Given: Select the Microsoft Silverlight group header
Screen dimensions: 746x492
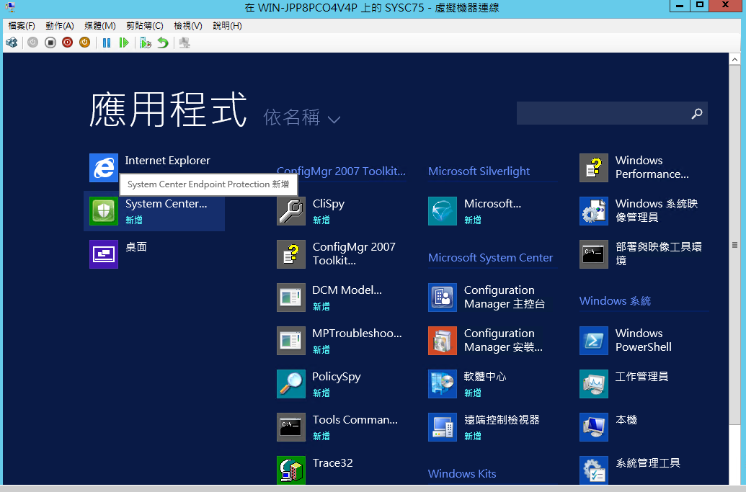Looking at the screenshot, I should coord(479,171).
